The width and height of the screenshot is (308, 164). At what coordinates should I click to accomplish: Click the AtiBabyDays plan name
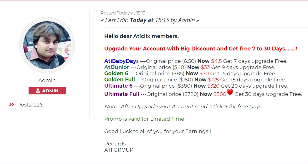pos(121,61)
